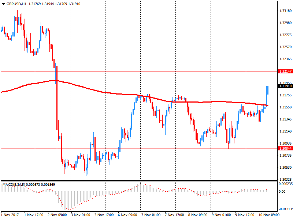The width and height of the screenshot is (293, 219).
Task: Click the 1.32775 price axis label
Action: (285, 35)
